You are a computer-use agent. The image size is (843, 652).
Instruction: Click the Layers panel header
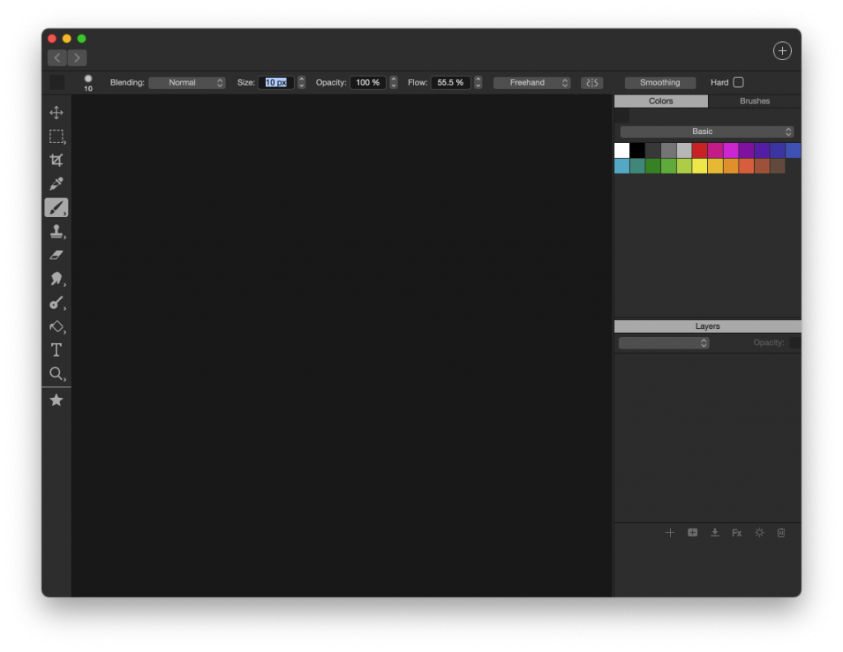707,326
